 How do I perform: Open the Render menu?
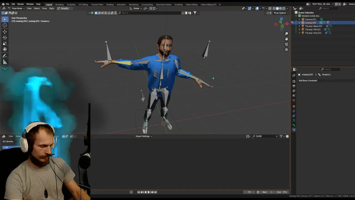(x=21, y=4)
